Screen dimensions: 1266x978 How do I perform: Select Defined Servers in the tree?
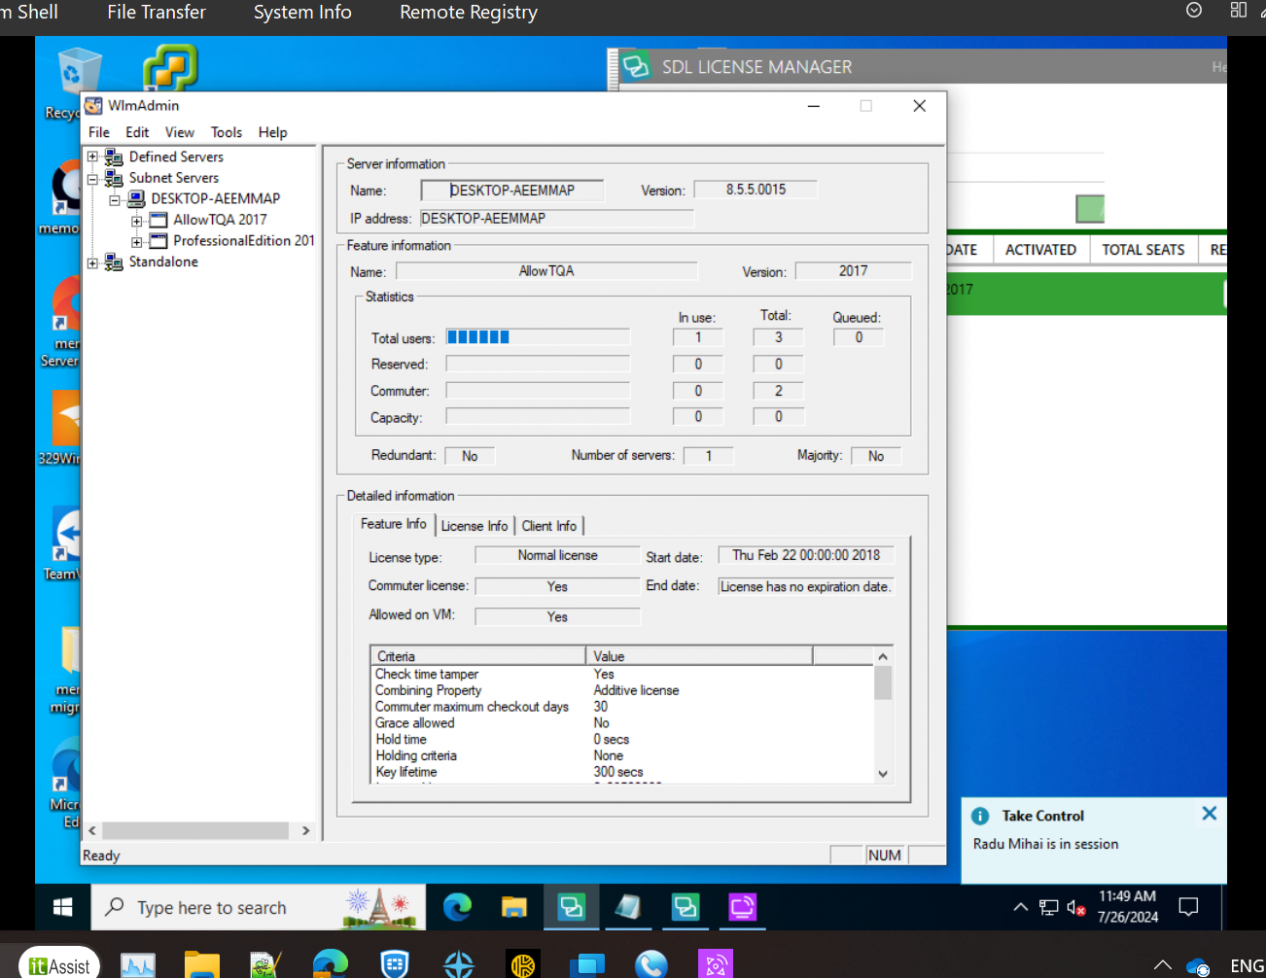click(176, 157)
